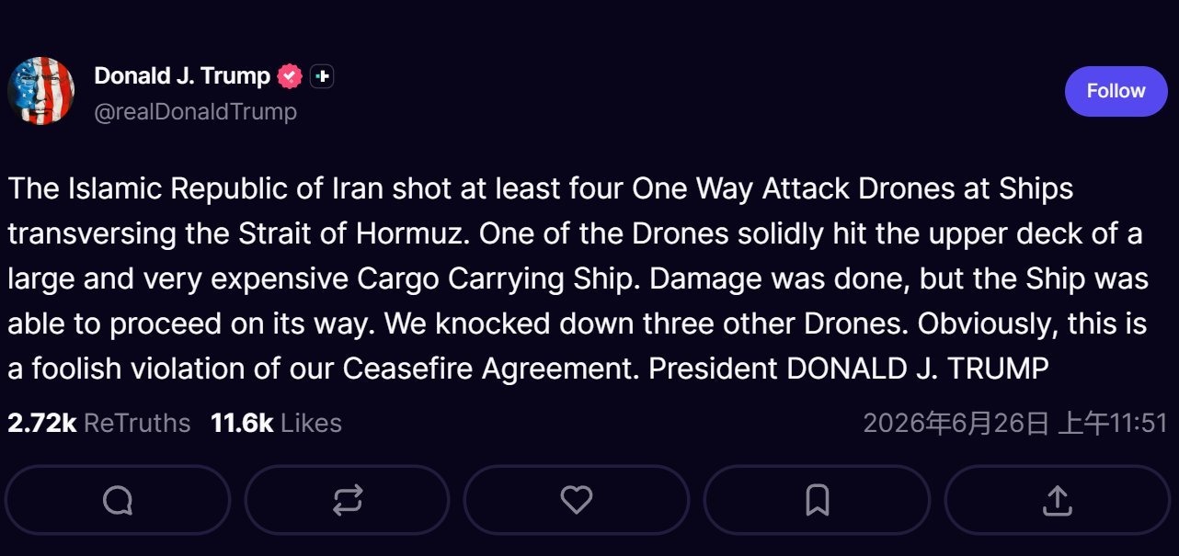View the 2.72k ReTruths list

tap(98, 423)
